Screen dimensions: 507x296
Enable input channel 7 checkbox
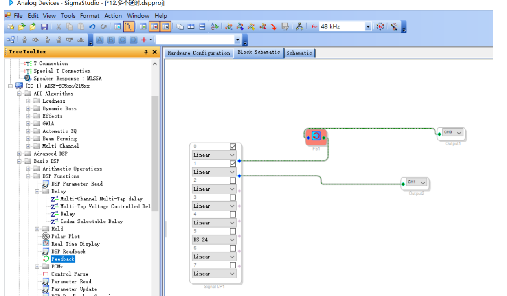(233, 265)
